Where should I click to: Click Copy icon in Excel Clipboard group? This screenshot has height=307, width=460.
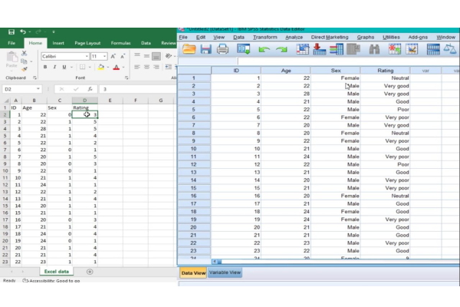point(24,61)
